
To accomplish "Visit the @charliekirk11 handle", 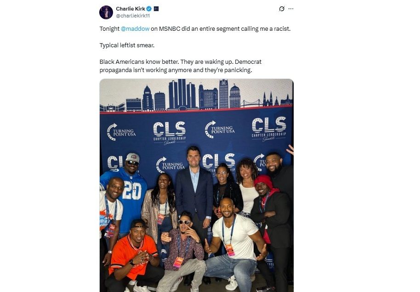I will pyautogui.click(x=133, y=16).
